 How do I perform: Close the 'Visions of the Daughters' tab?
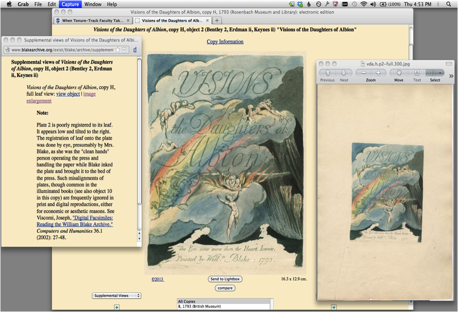tap(207, 21)
